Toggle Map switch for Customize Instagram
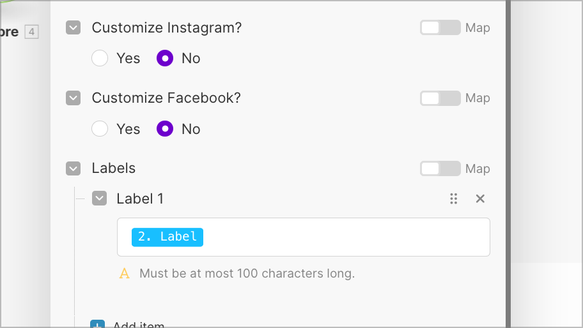The height and width of the screenshot is (328, 583). (x=440, y=27)
